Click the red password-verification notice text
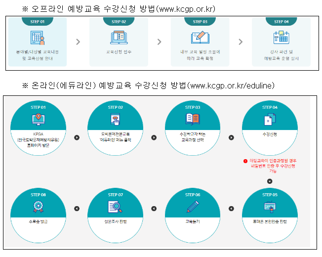Viewport: 322px width, 257px height. click(x=273, y=166)
